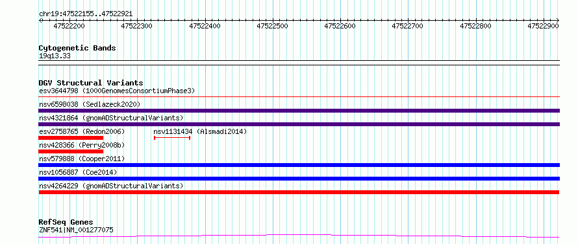
Task: Click the nsv428366 (Perry2008b) label
Action: [x=82, y=145]
